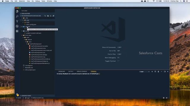190x106 pixels.
Task: Create a new terminal with plus icon
Action: click(152, 72)
